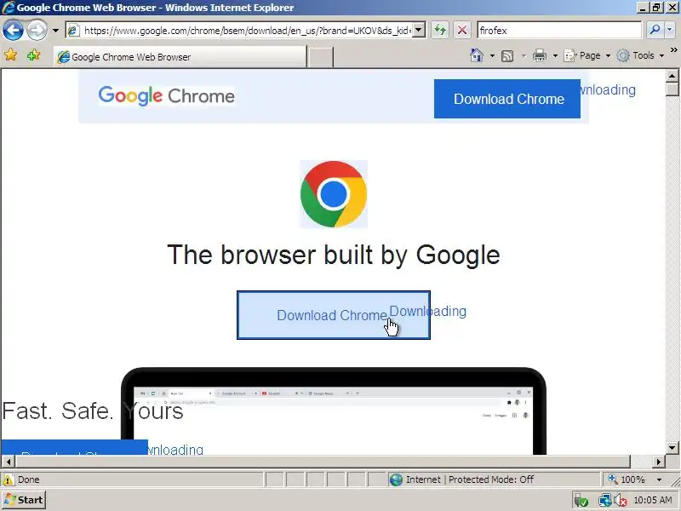Click the security shield tray icon

[581, 500]
